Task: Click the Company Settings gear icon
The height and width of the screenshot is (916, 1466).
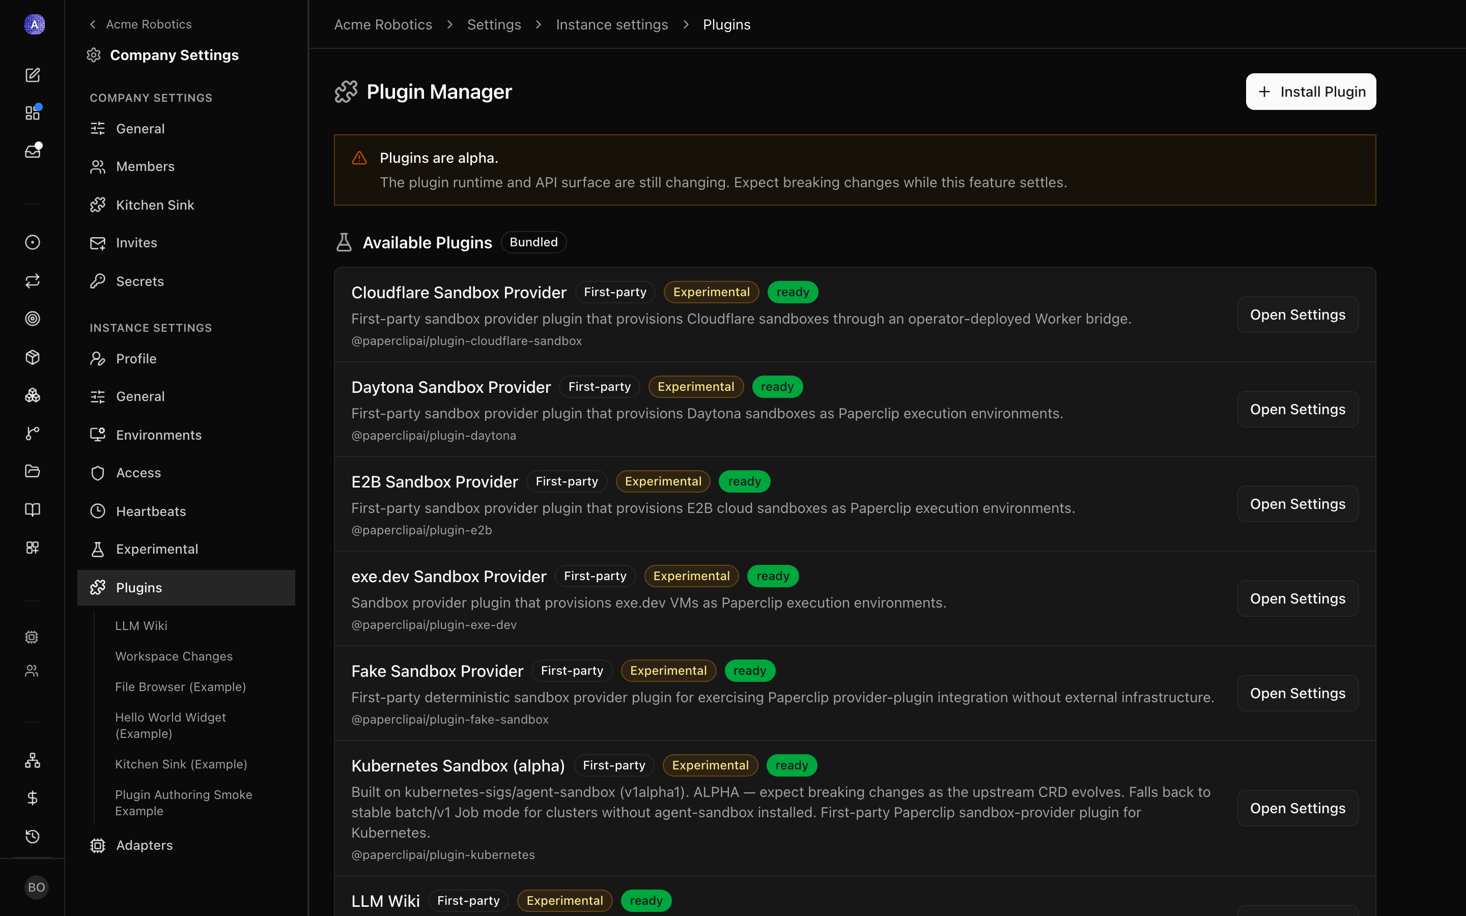Action: point(93,55)
